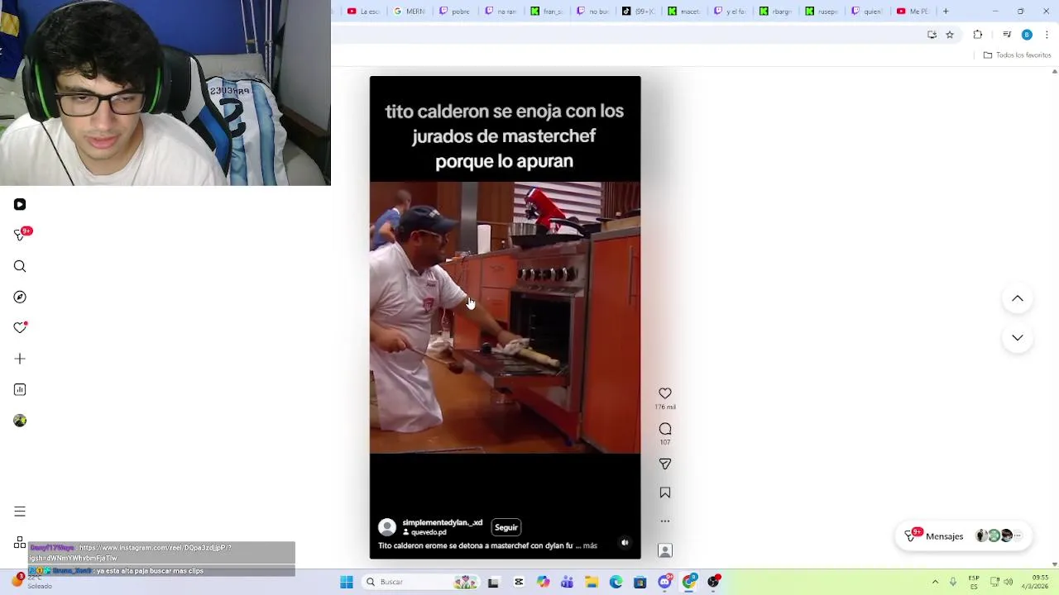This screenshot has height=595, width=1059.
Task: Click the page vertical scrollbar
Action: click(1054, 317)
